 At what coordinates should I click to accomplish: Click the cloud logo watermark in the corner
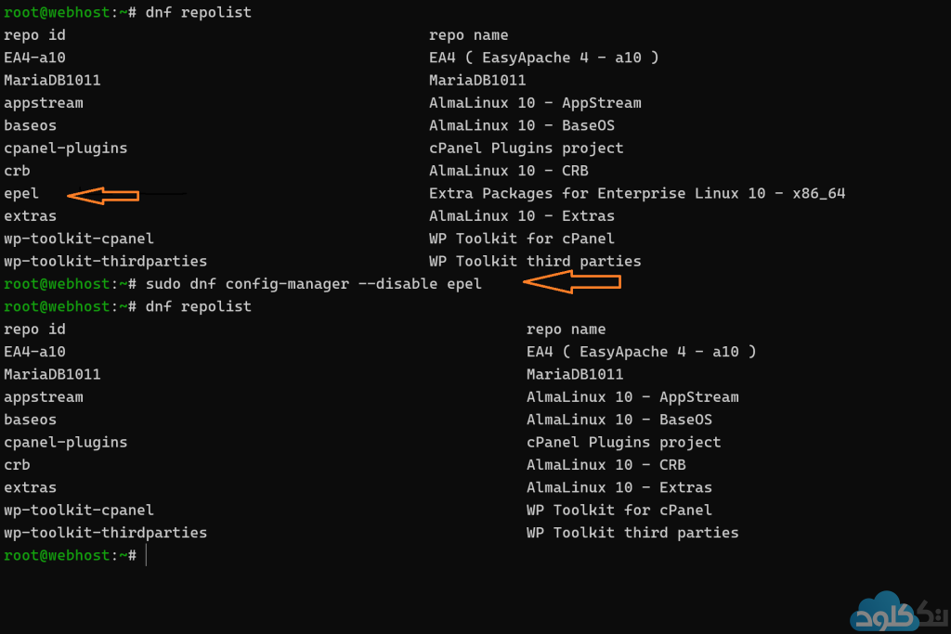899,612
